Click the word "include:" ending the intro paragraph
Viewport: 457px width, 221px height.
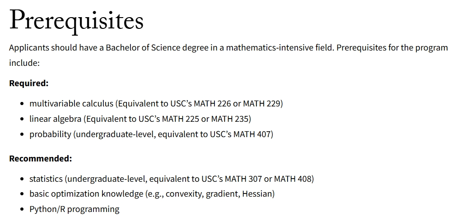pyautogui.click(x=24, y=63)
